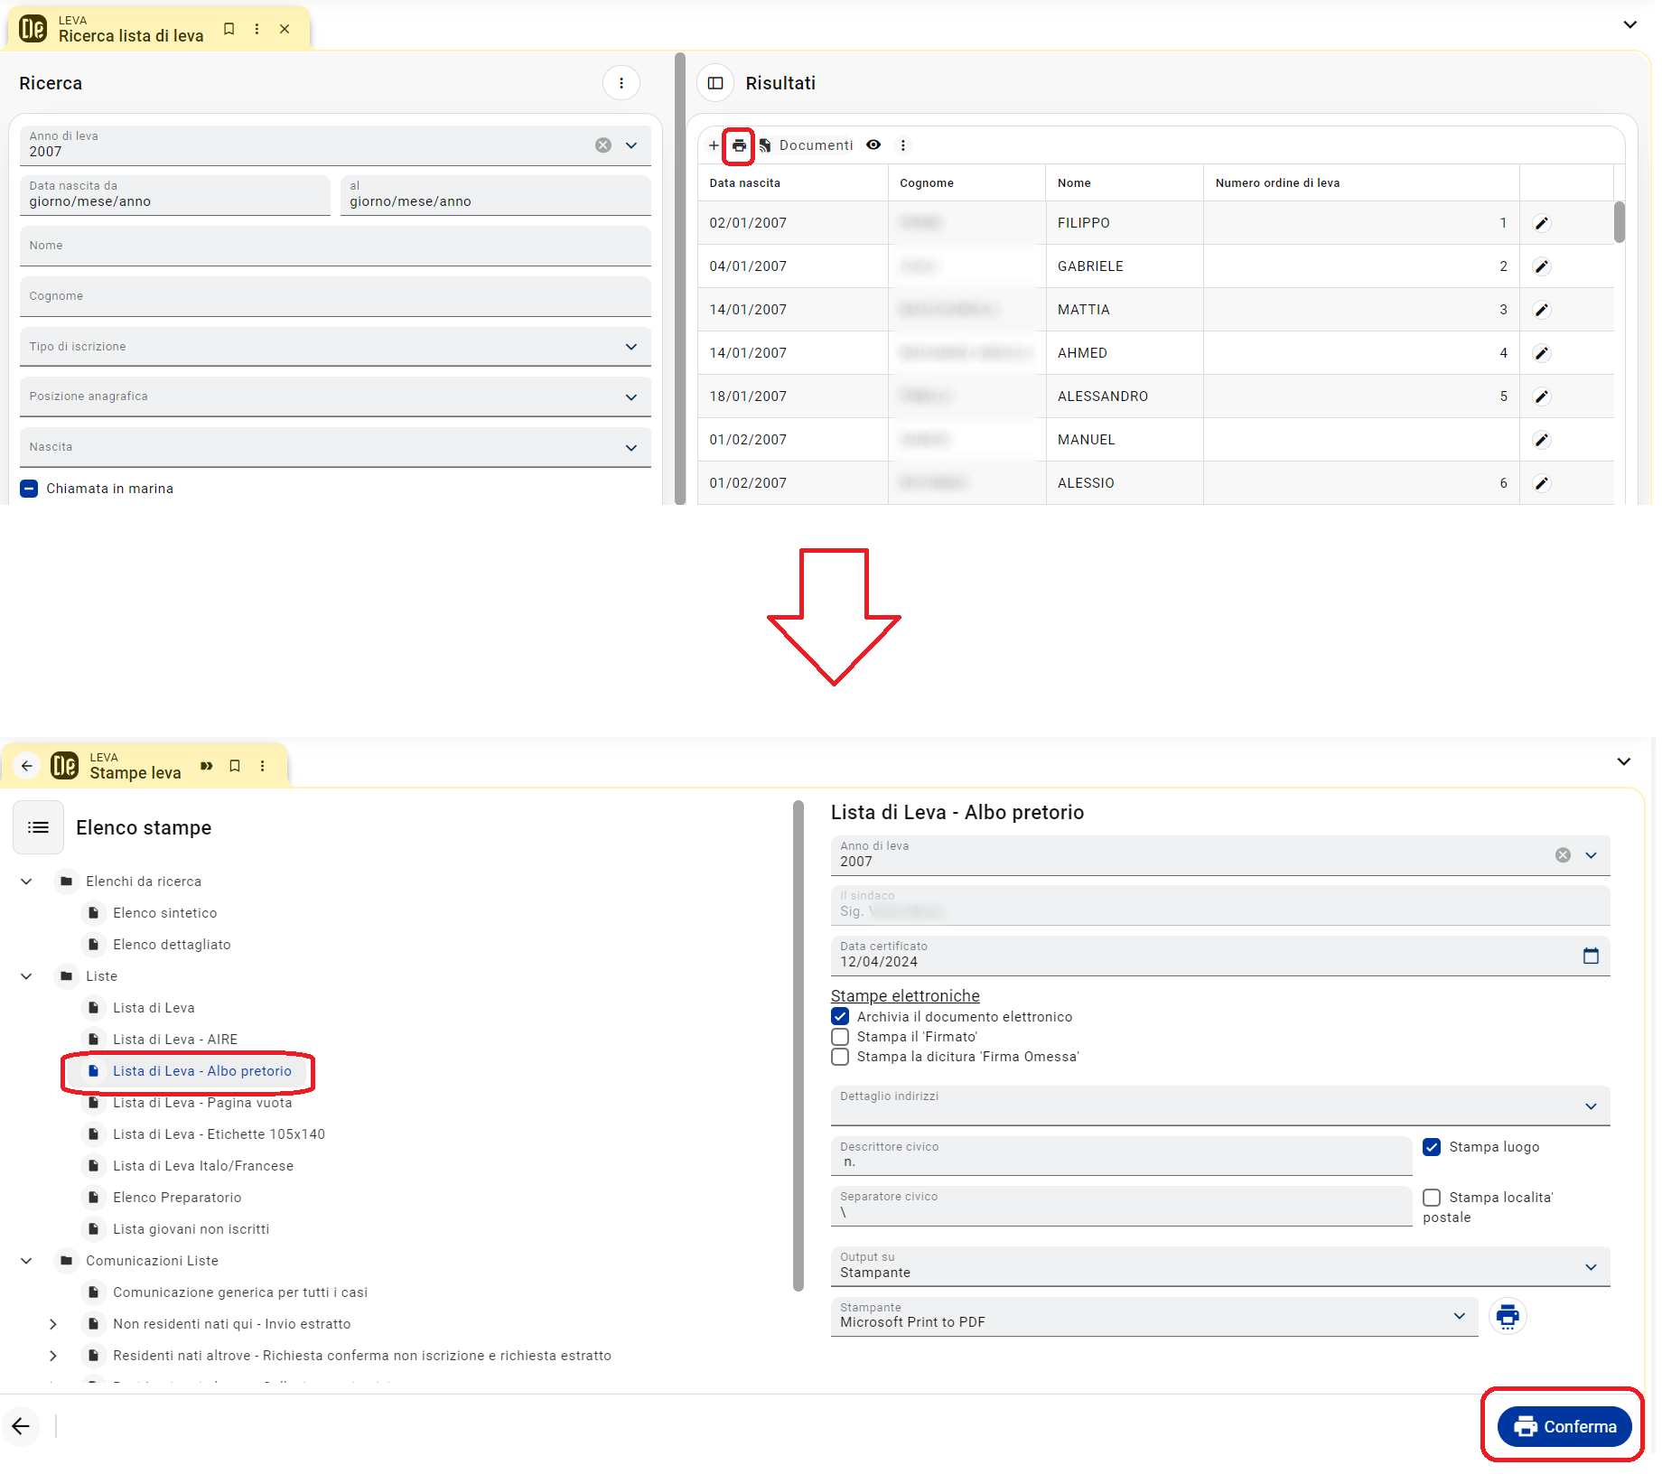
Task: Enable the Stampa il 'Firmato' checkbox
Action: tap(840, 1037)
